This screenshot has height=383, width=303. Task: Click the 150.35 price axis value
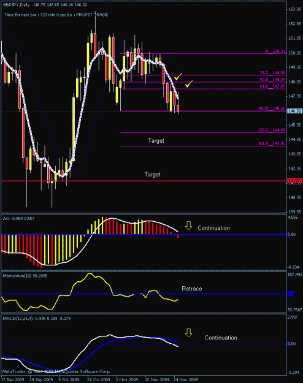pyautogui.click(x=294, y=53)
